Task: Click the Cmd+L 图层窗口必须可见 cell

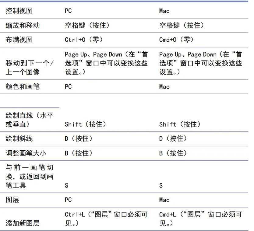Action: [x=201, y=219]
